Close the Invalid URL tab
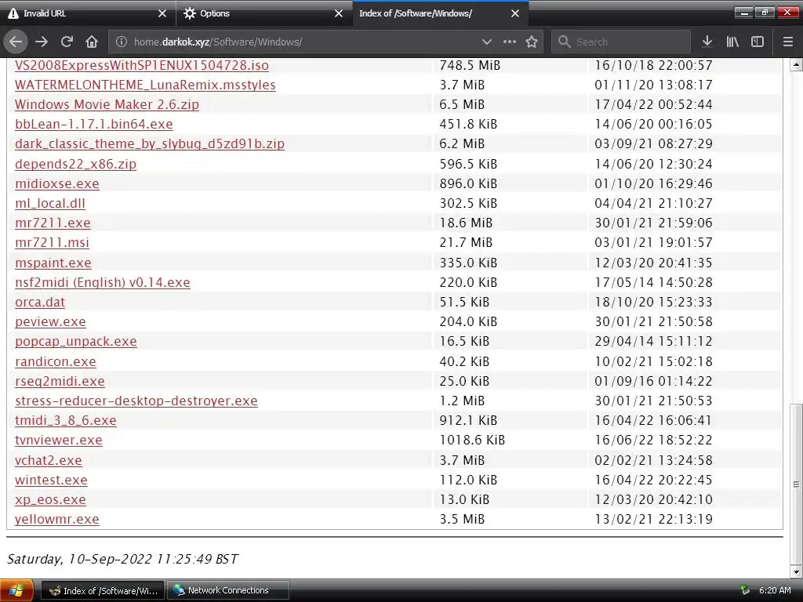Viewport: 803px width, 602px height. point(162,13)
